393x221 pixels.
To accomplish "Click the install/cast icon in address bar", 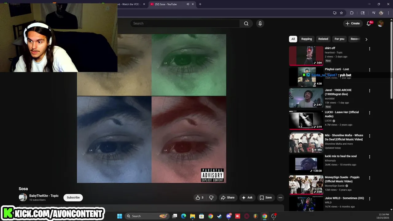I will pyautogui.click(x=335, y=13).
